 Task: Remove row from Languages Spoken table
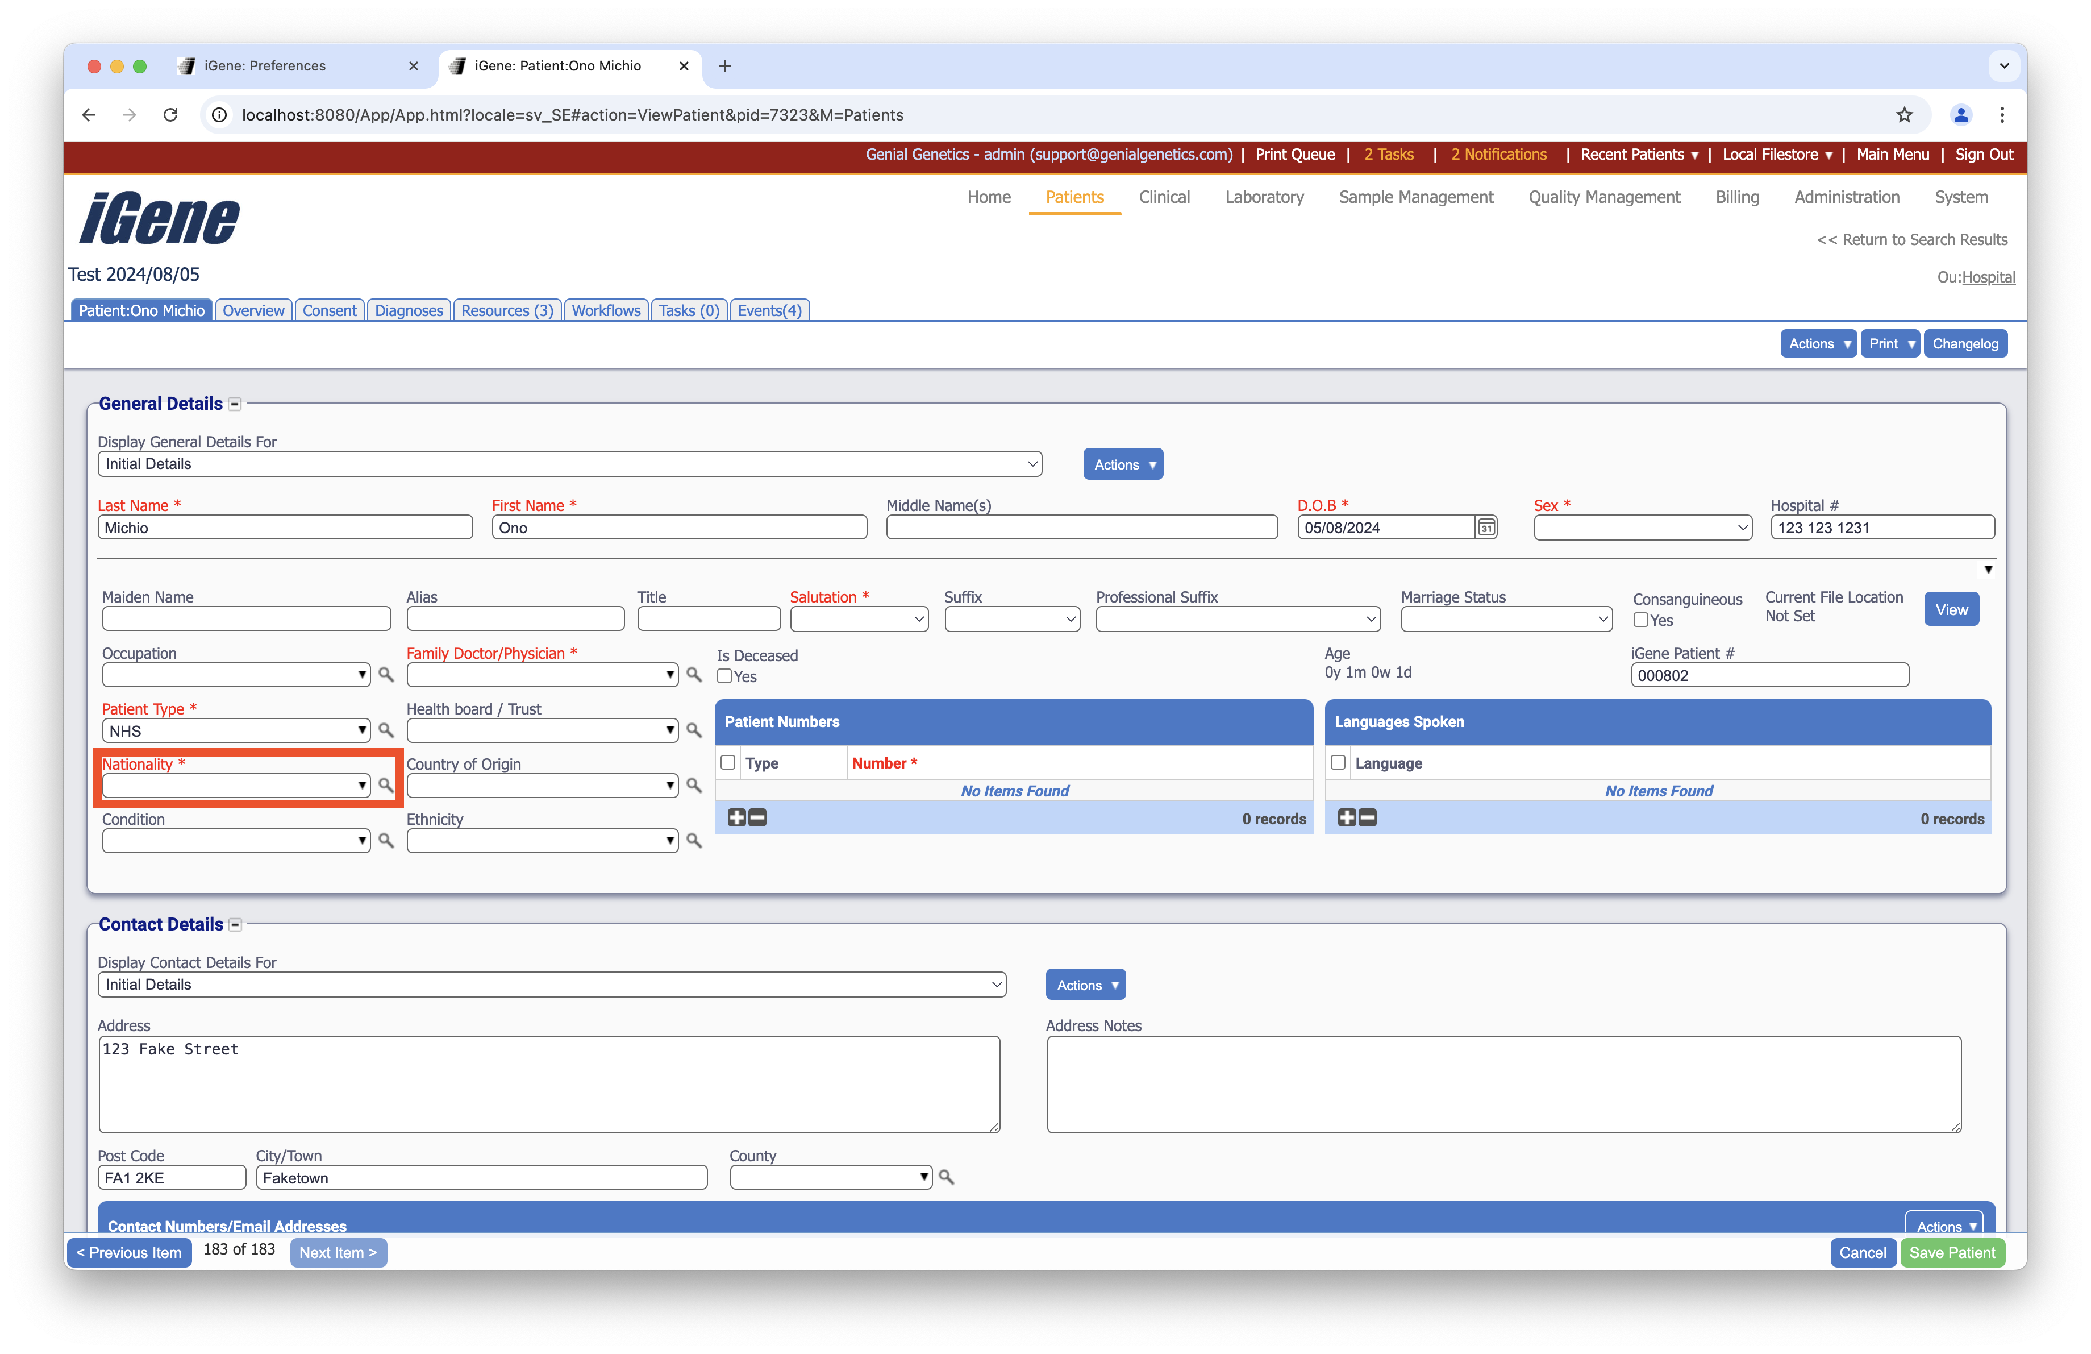pos(1368,818)
